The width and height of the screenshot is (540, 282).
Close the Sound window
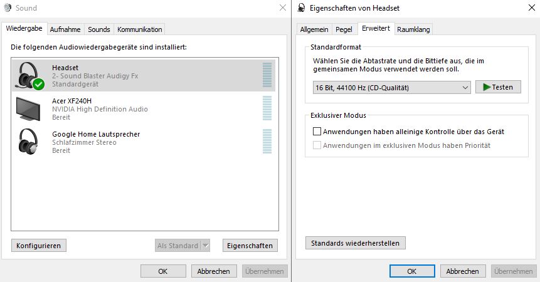[282, 8]
